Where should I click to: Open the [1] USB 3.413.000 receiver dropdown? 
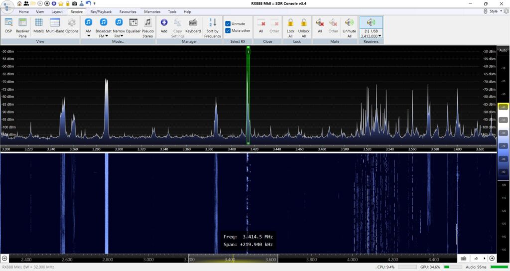coord(380,36)
